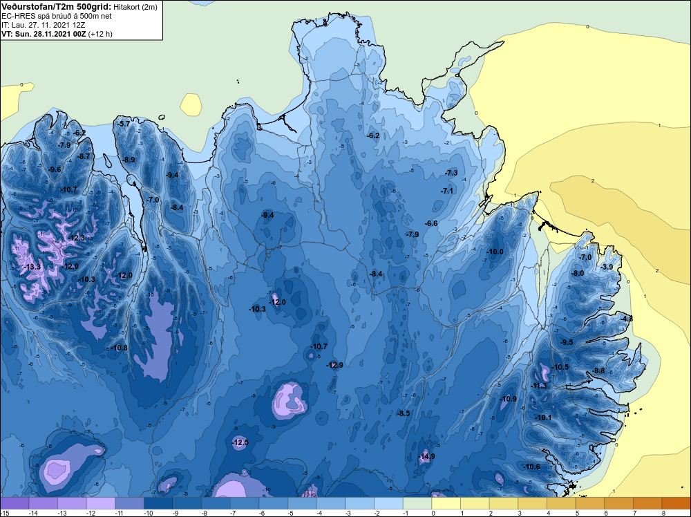Viewport: 691px width, 517px height.
Task: Click the -10.1 temperature label
Action: click(x=543, y=417)
